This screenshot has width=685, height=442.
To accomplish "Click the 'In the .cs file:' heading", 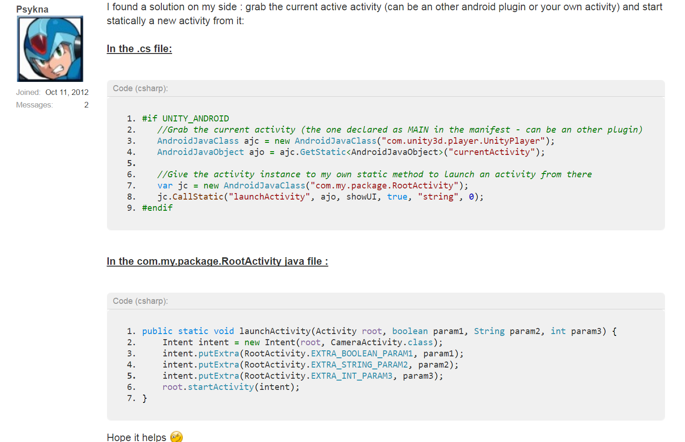I will [140, 49].
